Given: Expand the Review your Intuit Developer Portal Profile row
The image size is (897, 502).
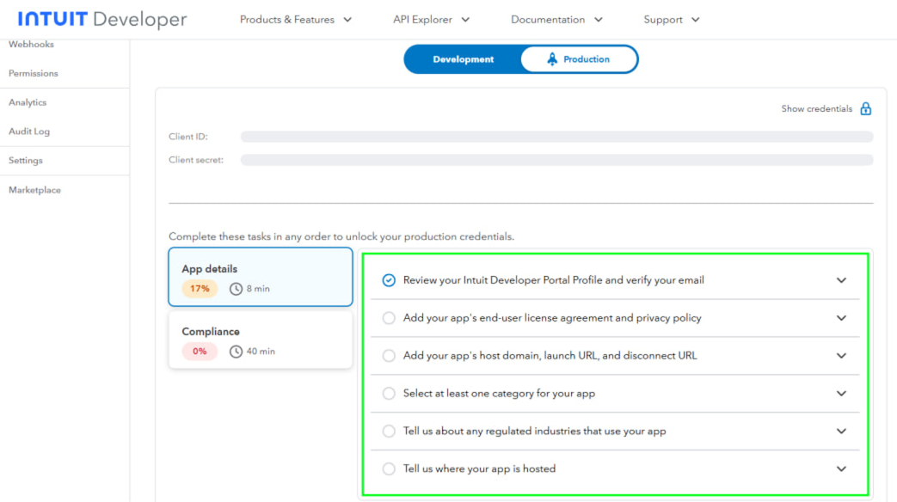Looking at the screenshot, I should pyautogui.click(x=841, y=280).
